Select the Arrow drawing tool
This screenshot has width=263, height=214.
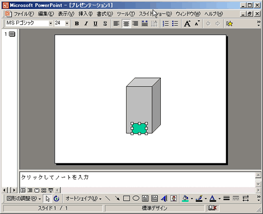point(117,198)
